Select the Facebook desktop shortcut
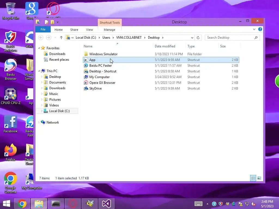Viewport: 279px width, 209px height. [x=10, y=124]
